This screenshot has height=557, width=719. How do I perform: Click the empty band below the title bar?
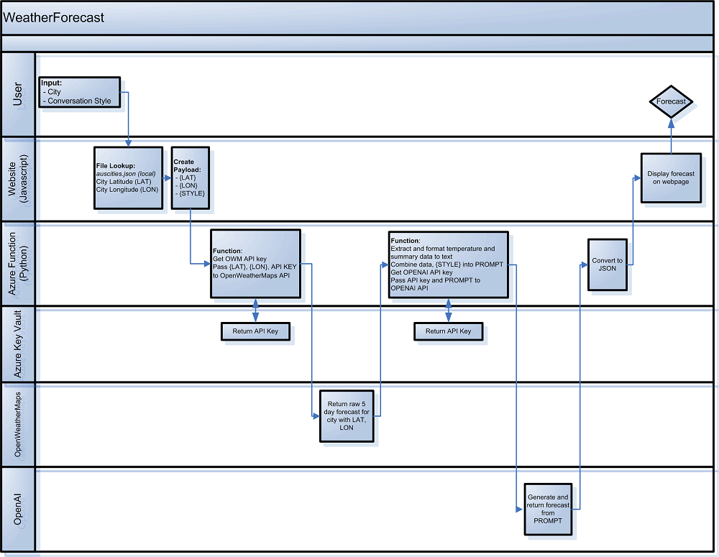[358, 44]
